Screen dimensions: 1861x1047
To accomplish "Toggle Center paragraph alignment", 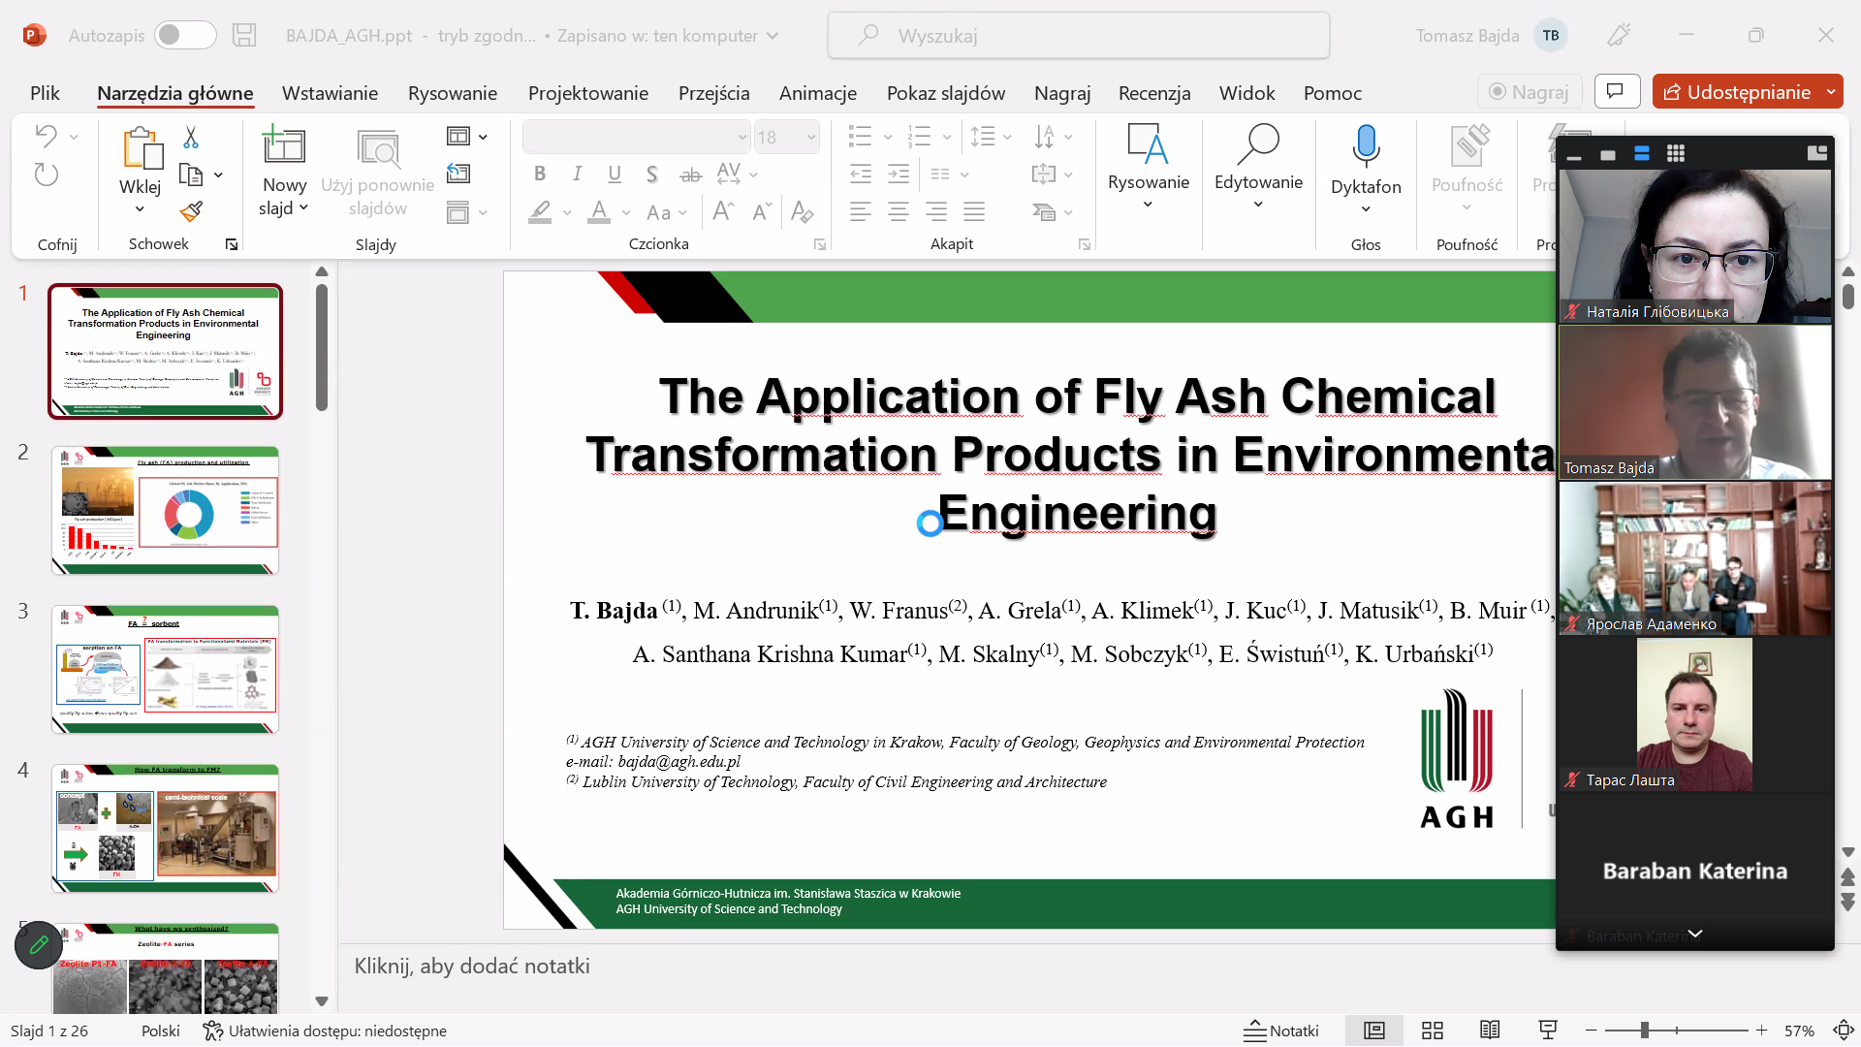I will 899,211.
